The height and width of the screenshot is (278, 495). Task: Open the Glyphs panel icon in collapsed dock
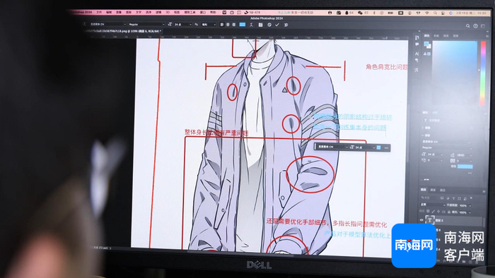pos(417,70)
